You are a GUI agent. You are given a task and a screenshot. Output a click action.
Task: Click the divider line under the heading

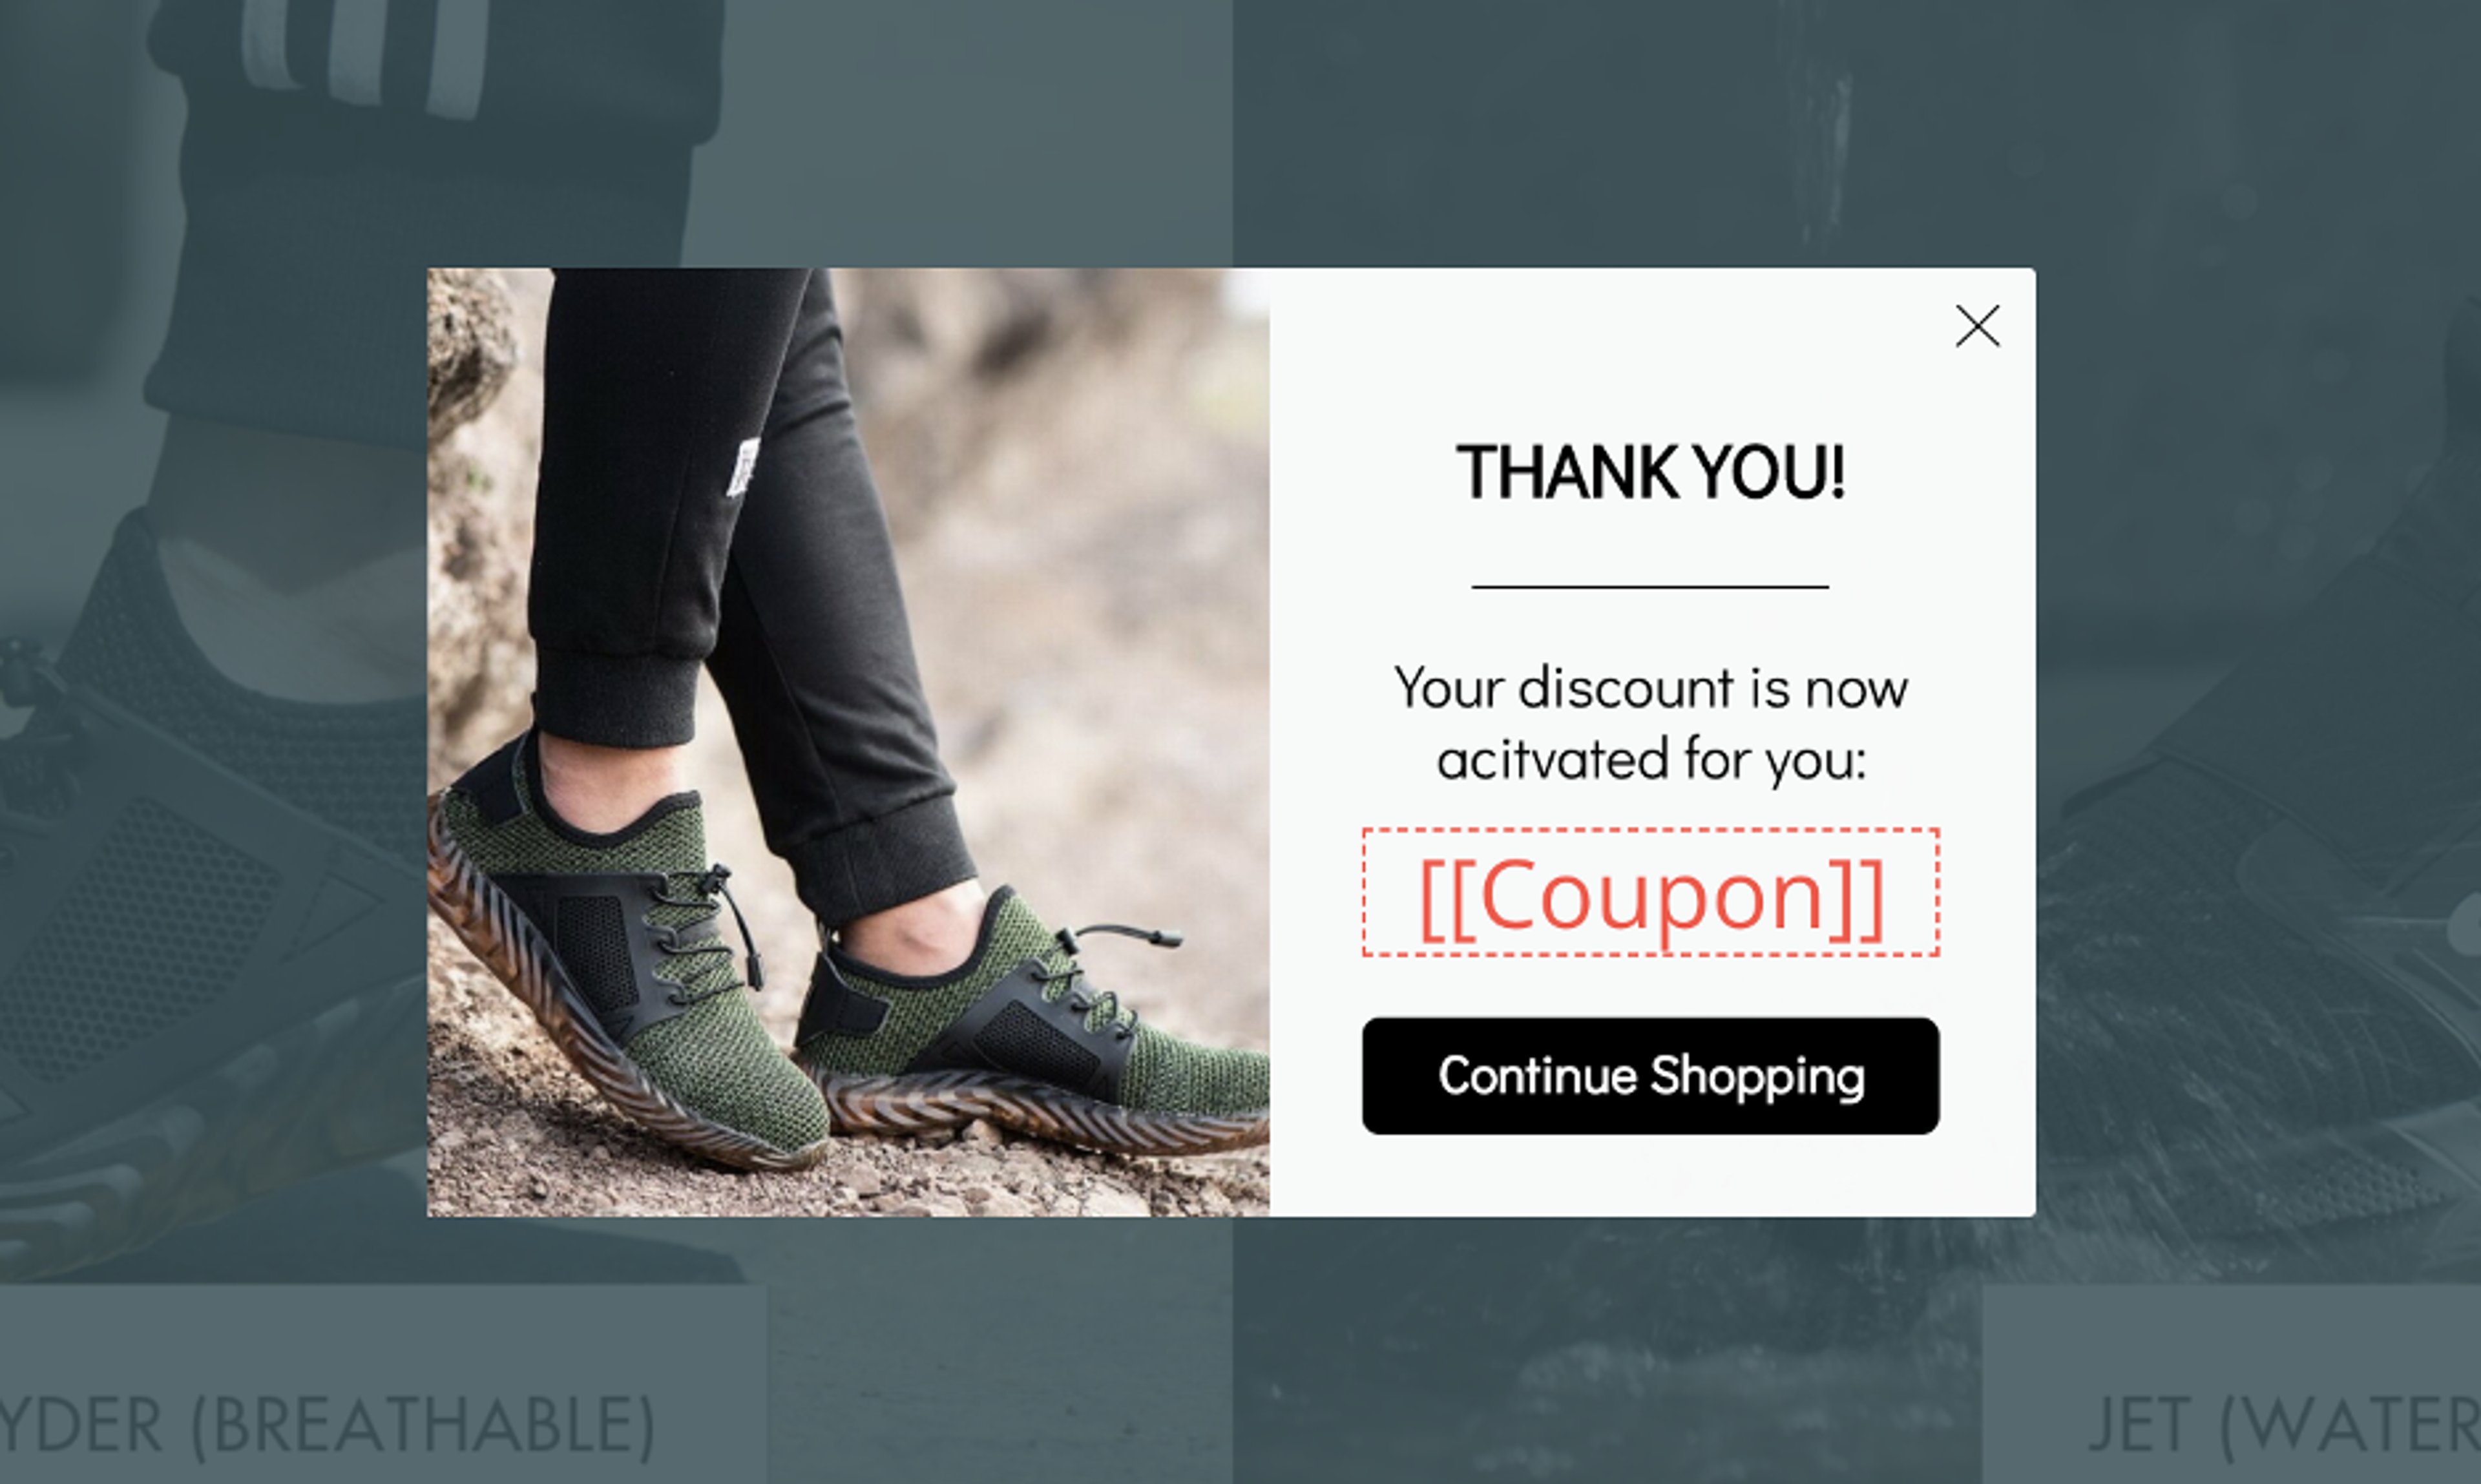tap(1650, 587)
